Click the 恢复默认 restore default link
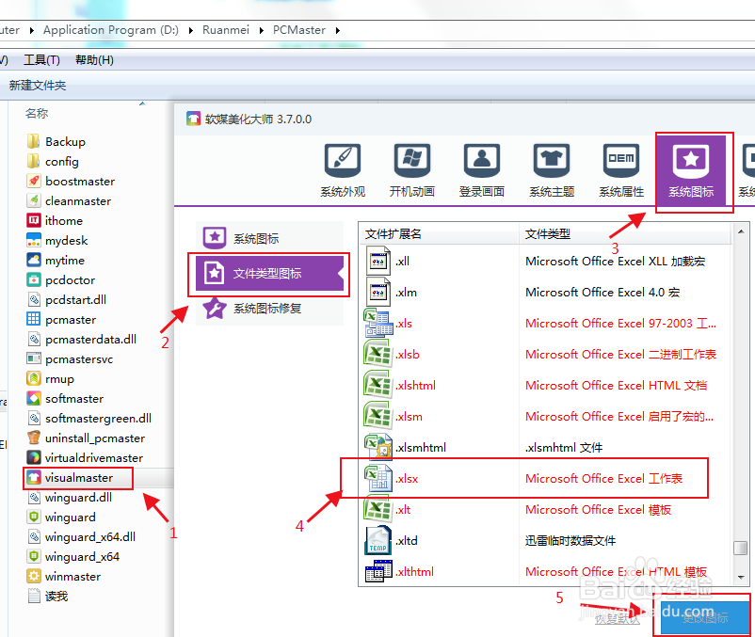755x637 pixels. tap(618, 619)
